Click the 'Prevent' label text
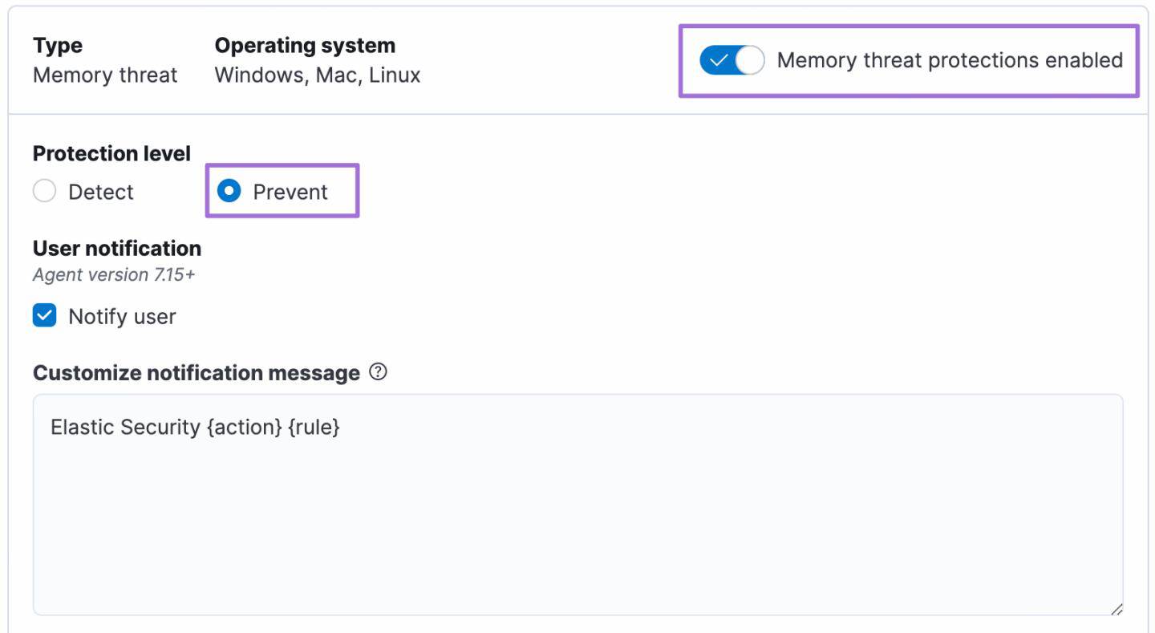1155x633 pixels. (290, 193)
